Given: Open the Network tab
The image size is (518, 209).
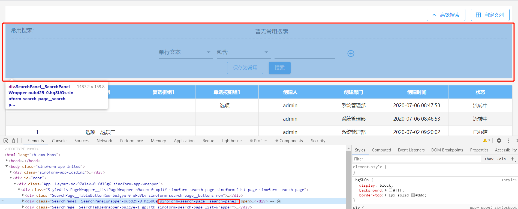Looking at the screenshot, I should (104, 141).
